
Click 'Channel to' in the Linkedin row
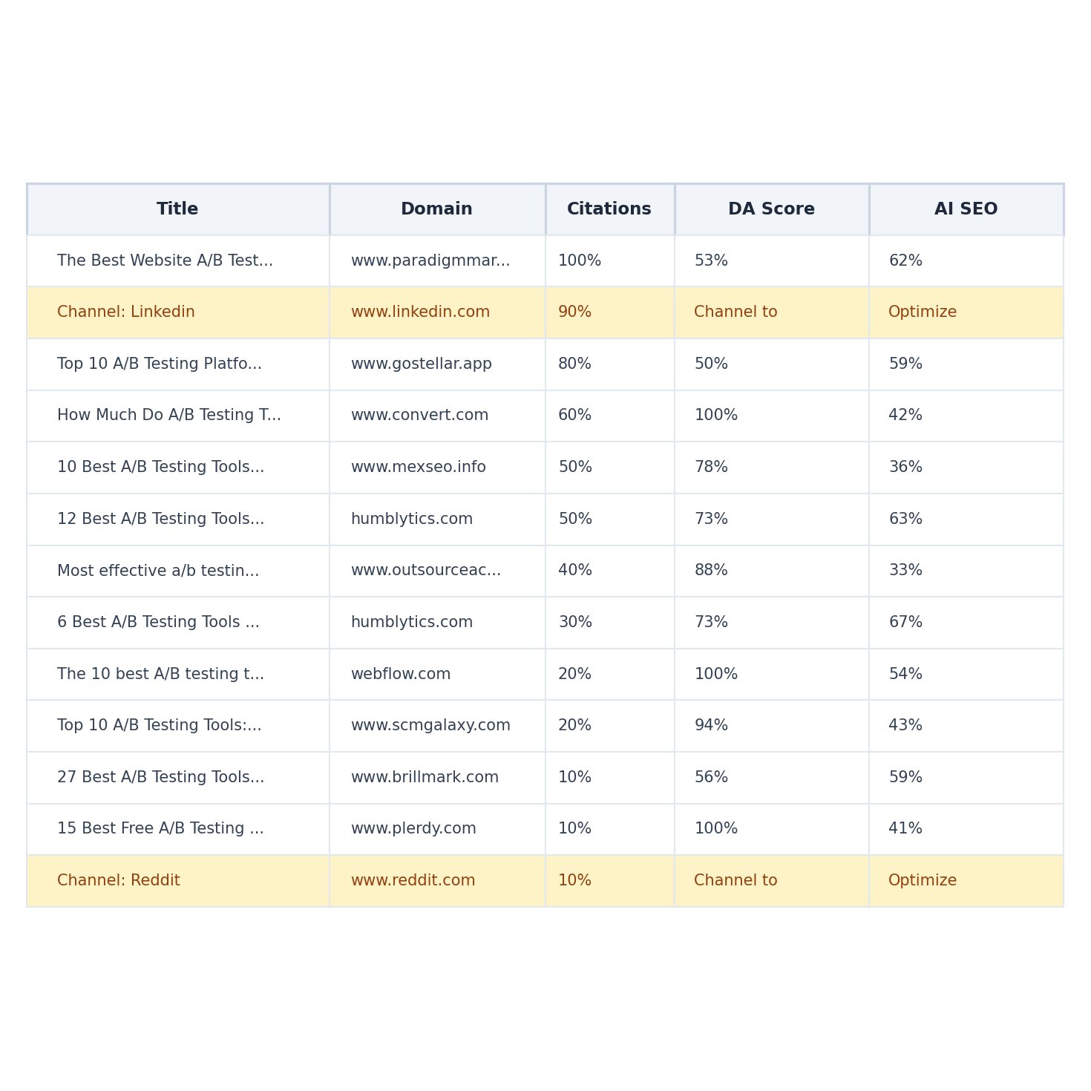735,312
